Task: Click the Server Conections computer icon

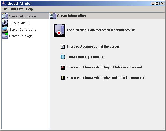Action: coord(5,29)
